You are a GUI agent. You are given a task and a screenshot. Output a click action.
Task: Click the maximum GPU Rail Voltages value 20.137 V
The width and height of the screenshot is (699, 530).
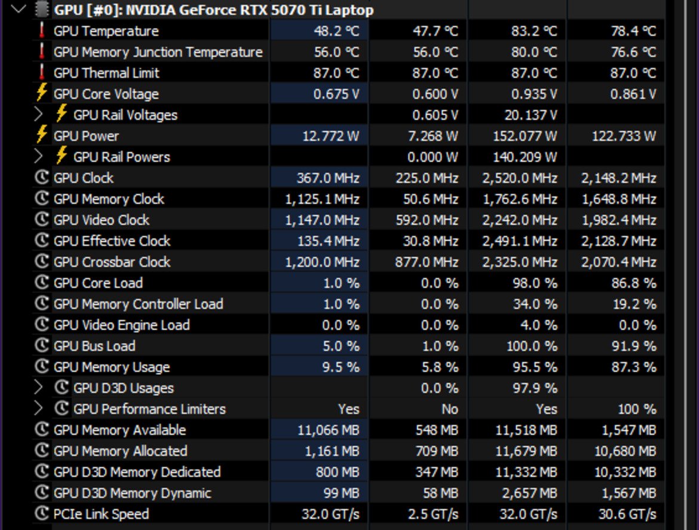pyautogui.click(x=531, y=115)
